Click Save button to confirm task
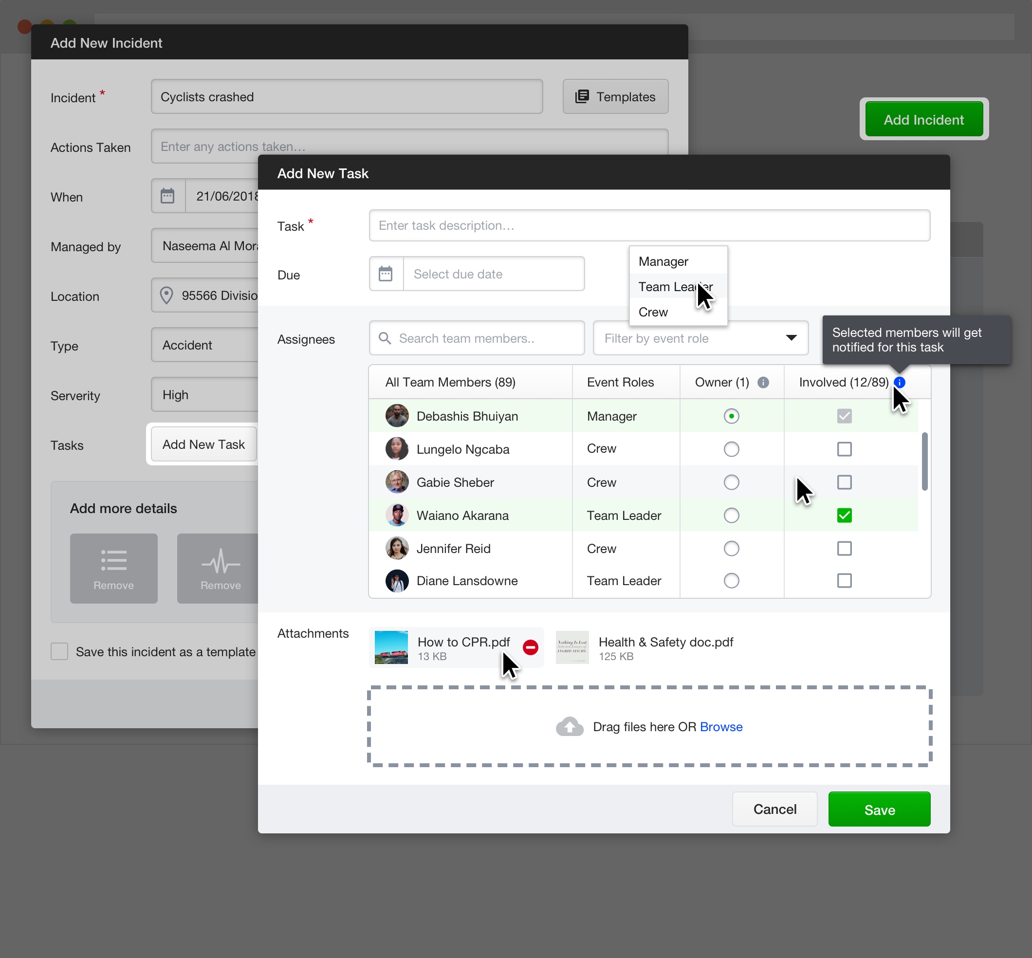This screenshot has width=1032, height=958. point(880,810)
